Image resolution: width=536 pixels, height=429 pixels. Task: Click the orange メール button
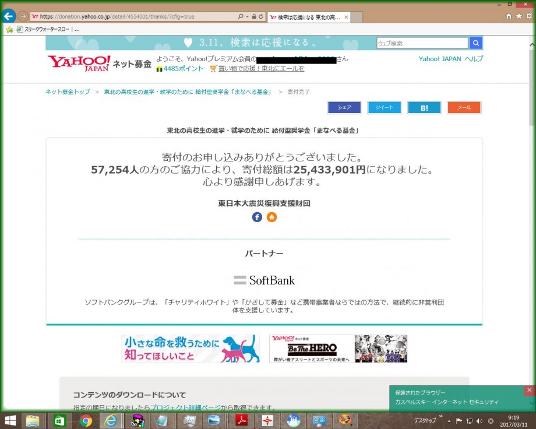464,107
